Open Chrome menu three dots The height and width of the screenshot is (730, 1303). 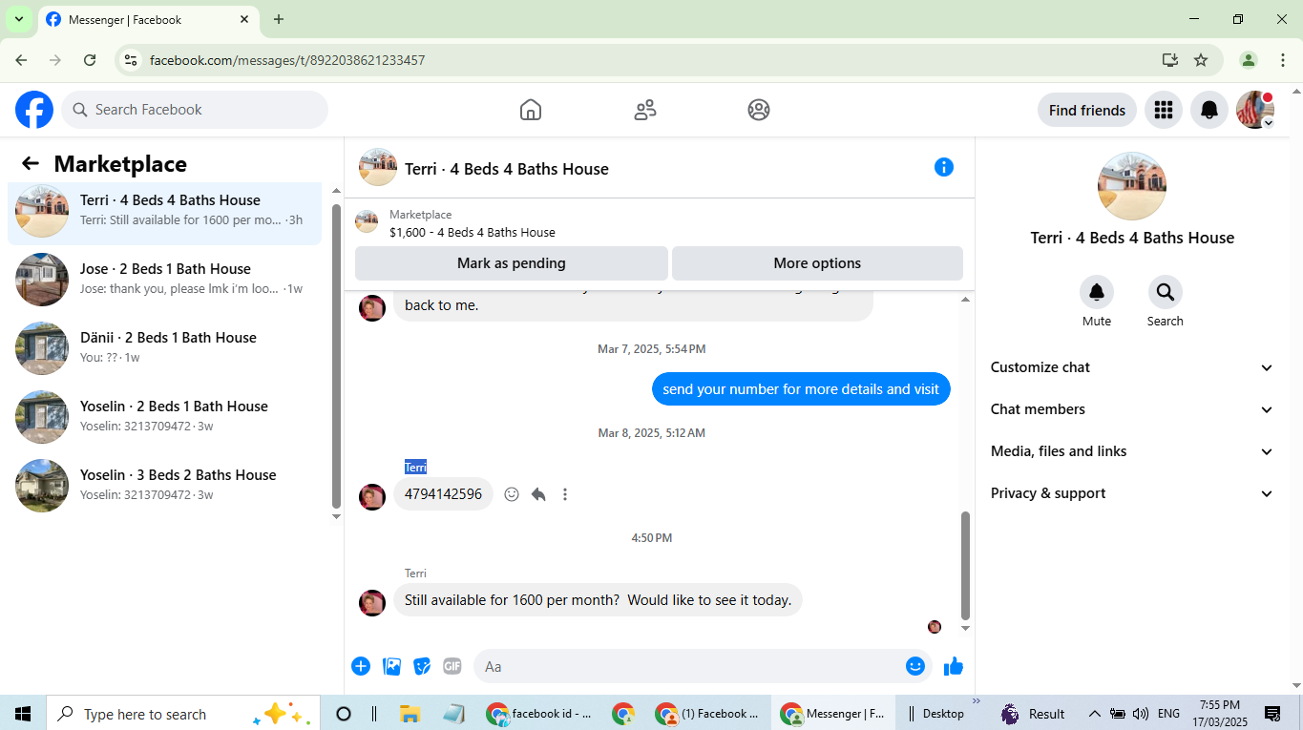pos(1283,60)
